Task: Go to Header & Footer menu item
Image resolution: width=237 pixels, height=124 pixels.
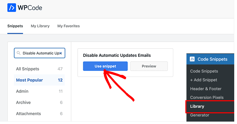Action: [x=206, y=89]
